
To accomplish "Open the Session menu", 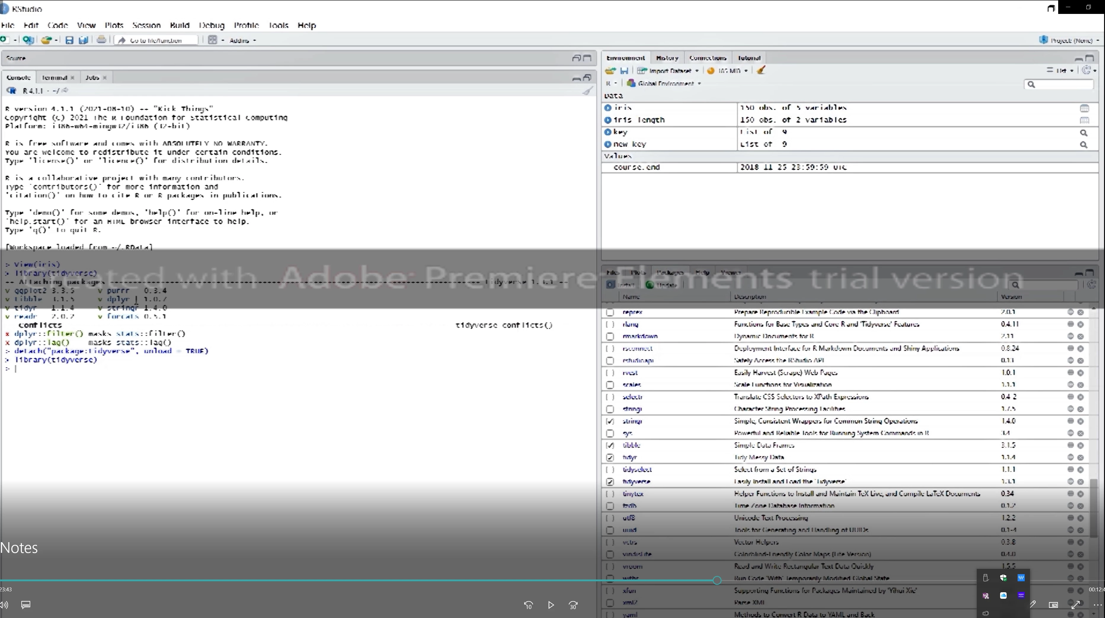I will [146, 25].
